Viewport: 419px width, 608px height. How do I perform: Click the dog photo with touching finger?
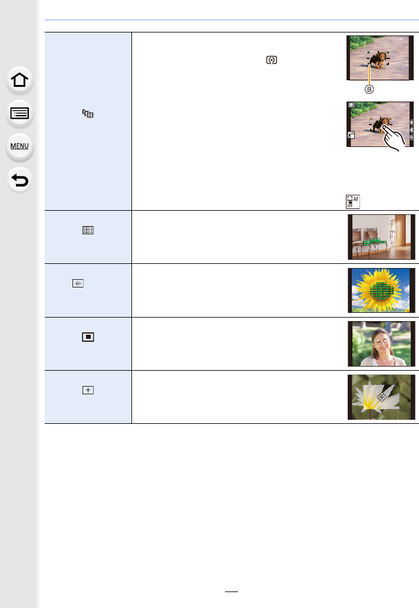[x=380, y=125]
